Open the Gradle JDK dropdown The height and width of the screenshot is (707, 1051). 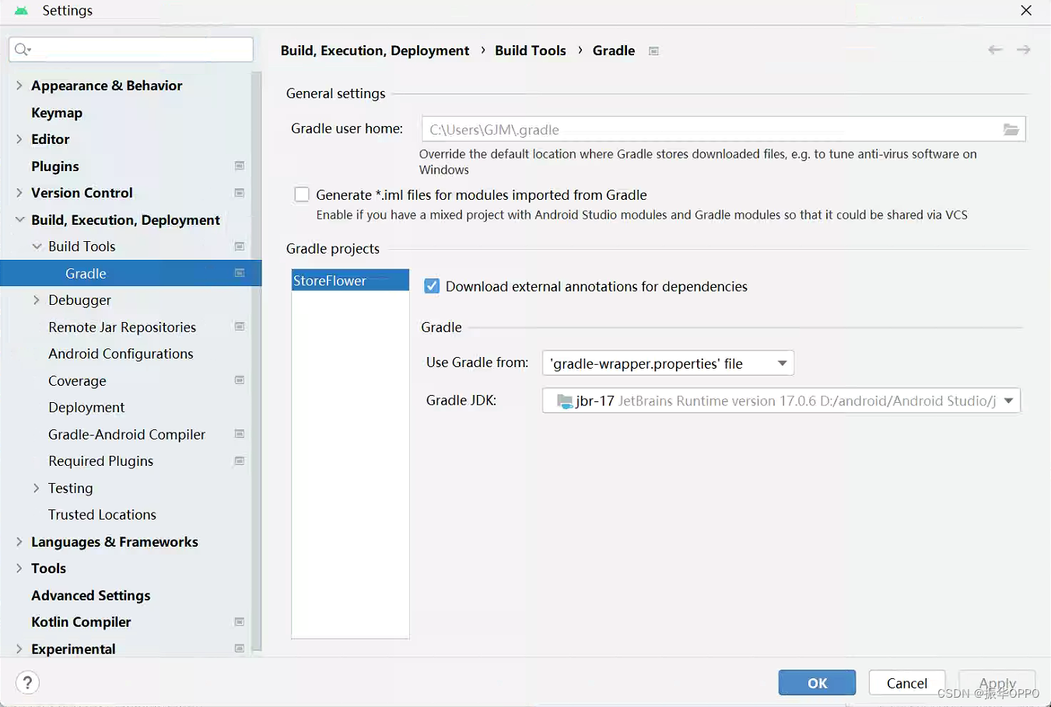1009,400
